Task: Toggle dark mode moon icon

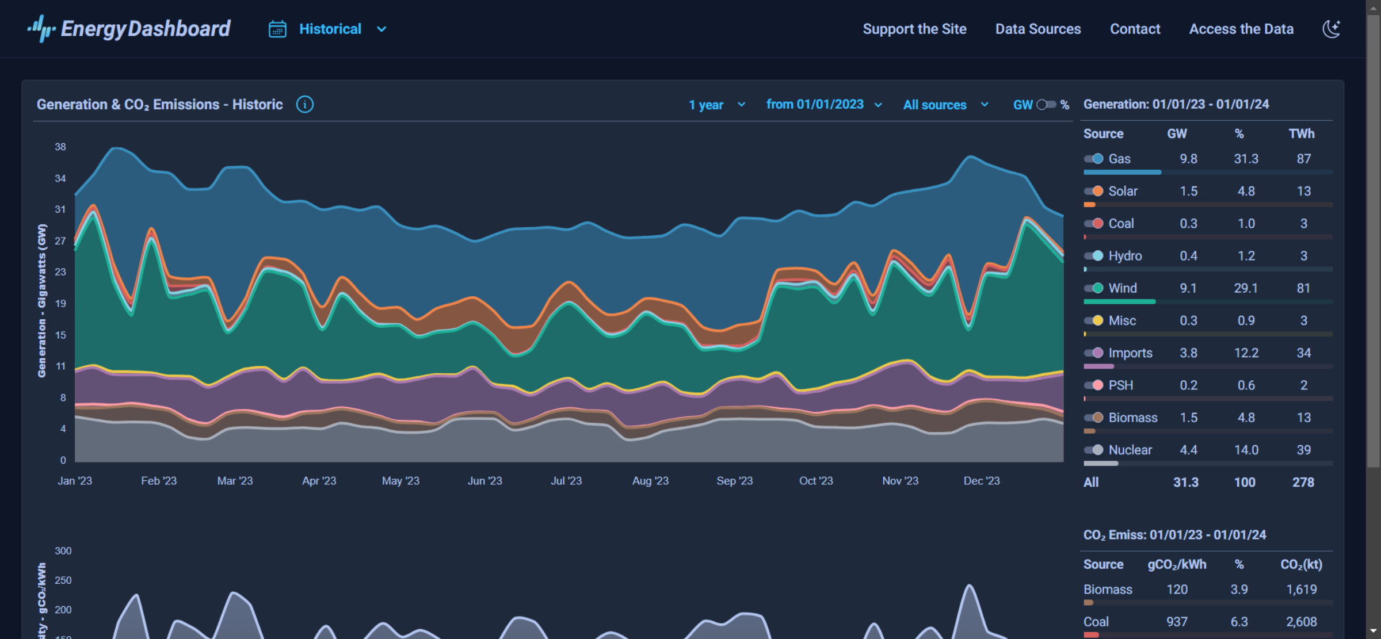Action: [1332, 29]
